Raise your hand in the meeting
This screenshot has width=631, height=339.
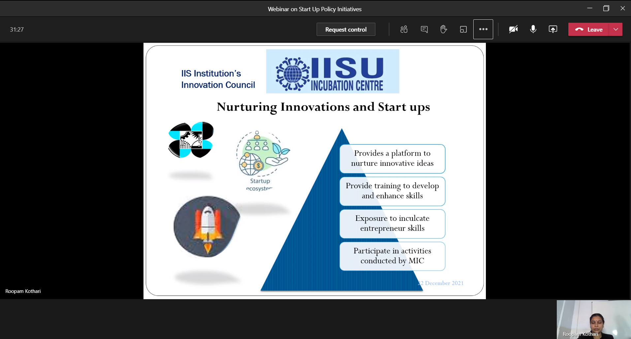(444, 29)
